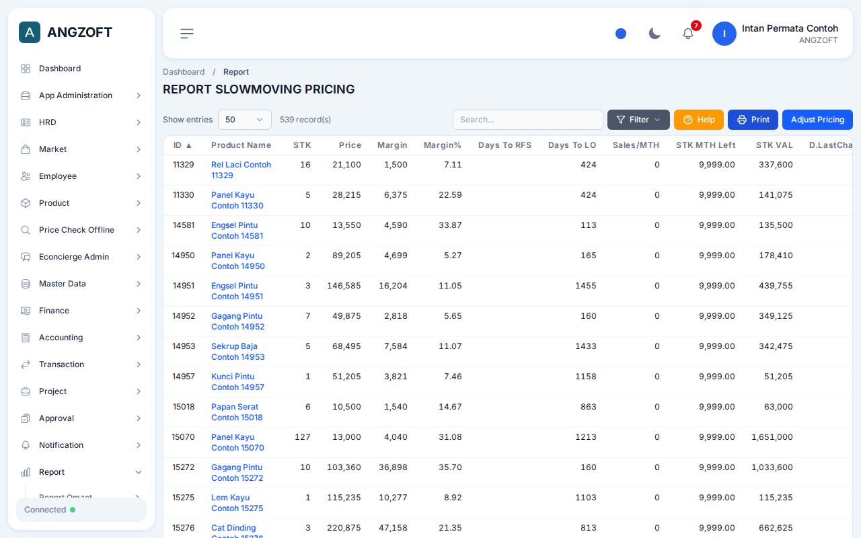
Task: Open product Rel Laci Contoh 11329
Action: [x=241, y=170]
